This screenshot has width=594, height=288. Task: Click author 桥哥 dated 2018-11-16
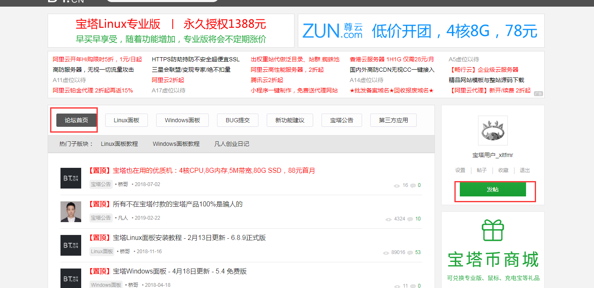[x=125, y=251]
